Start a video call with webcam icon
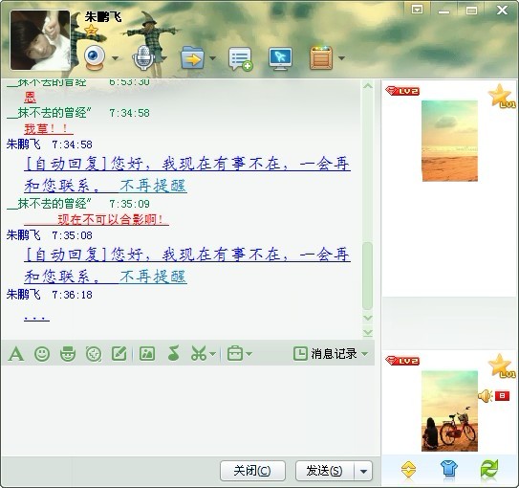The image size is (519, 488). [95, 57]
